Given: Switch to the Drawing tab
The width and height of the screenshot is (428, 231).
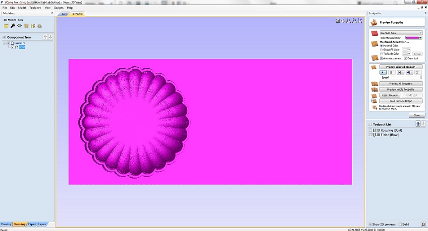Looking at the screenshot, I should tap(6, 224).
